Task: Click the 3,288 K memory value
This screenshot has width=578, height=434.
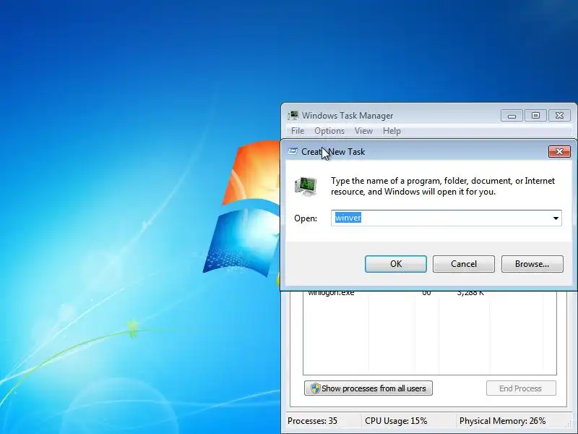Action: [x=470, y=293]
